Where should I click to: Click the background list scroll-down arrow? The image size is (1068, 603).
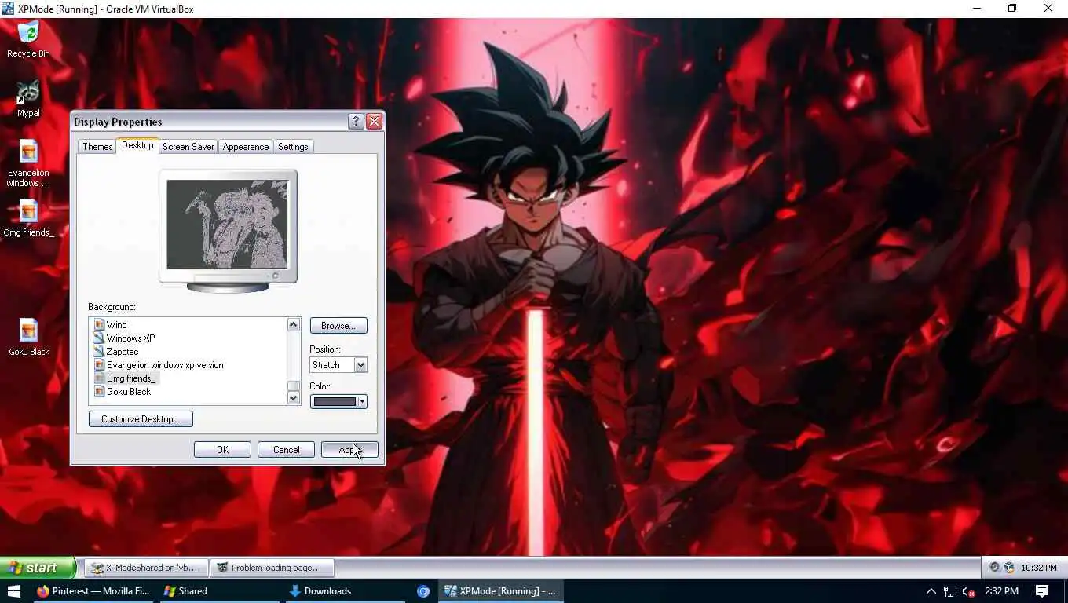point(294,398)
